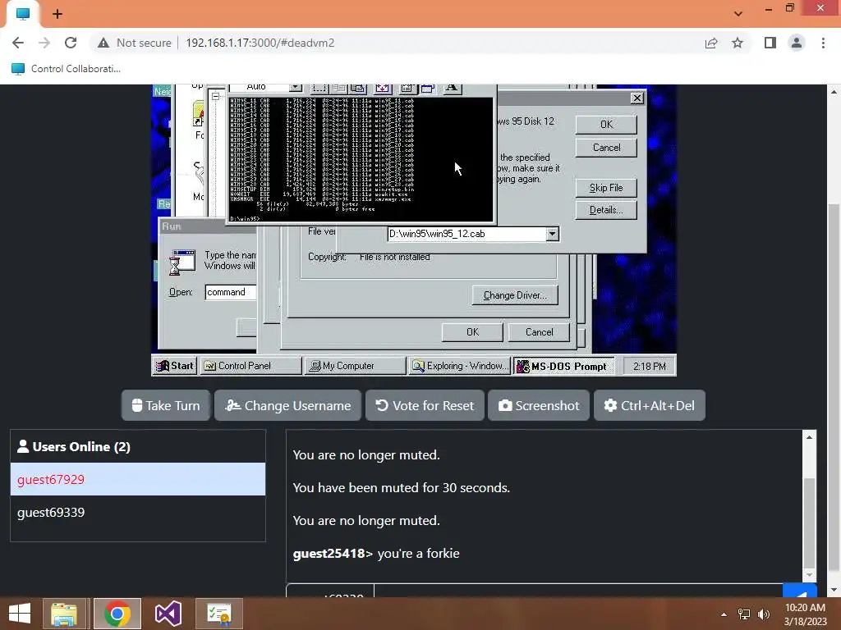Click the Change Driver... button
The height and width of the screenshot is (630, 841).
pos(515,295)
